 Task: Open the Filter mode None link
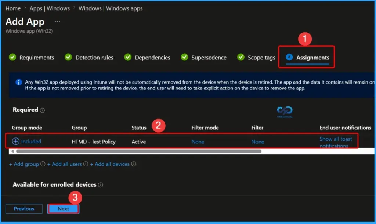pos(198,142)
